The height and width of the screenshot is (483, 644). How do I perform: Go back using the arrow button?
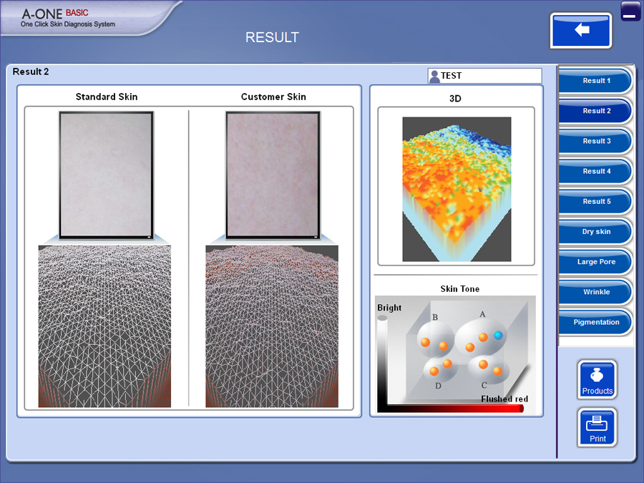pyautogui.click(x=581, y=30)
